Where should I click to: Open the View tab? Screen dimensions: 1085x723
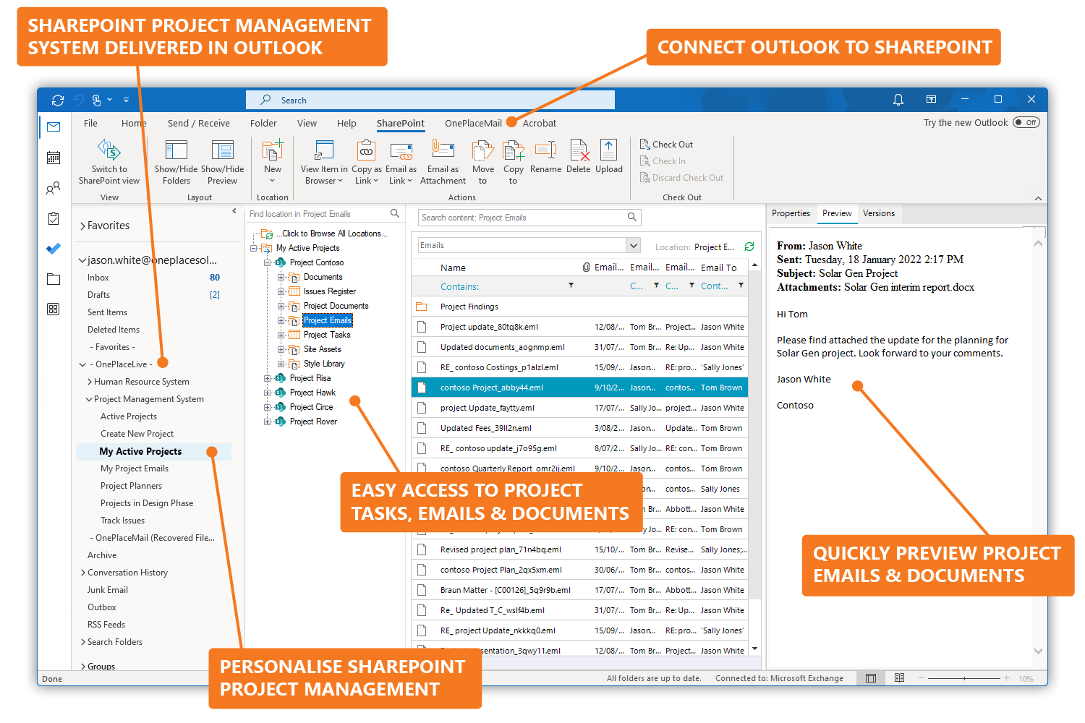coord(307,124)
